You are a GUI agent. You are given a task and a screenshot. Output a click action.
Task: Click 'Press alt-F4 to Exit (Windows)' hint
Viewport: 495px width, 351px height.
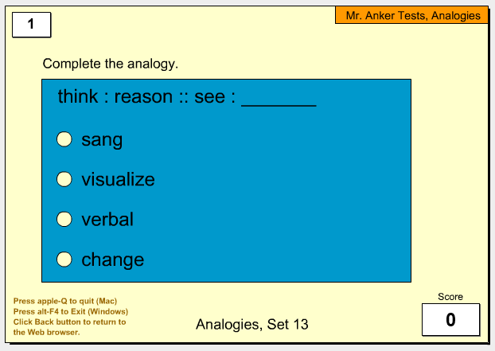point(71,311)
